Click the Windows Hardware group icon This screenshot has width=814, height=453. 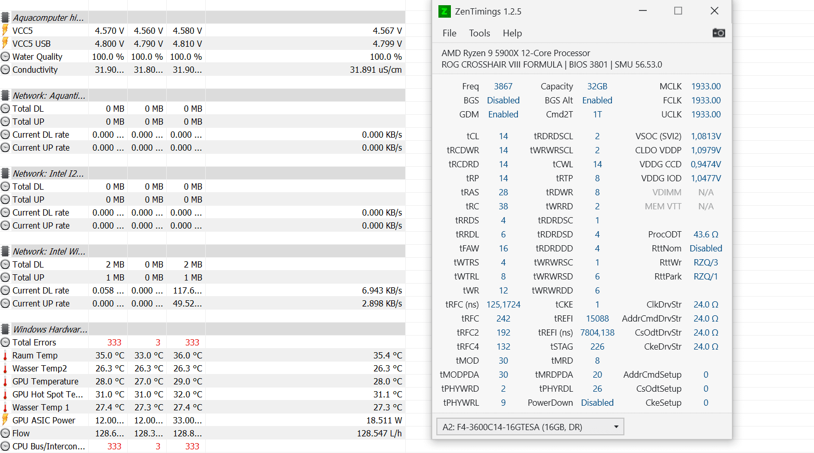coord(5,329)
